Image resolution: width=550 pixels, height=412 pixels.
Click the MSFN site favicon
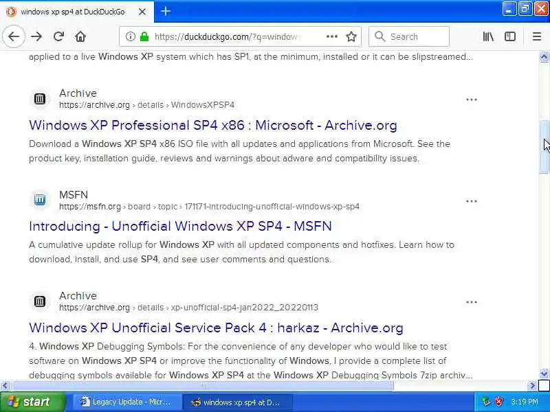coord(40,200)
